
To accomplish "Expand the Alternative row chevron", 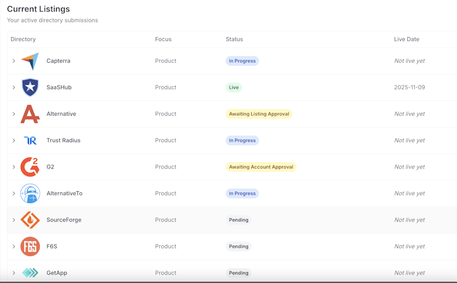I will (x=14, y=114).
